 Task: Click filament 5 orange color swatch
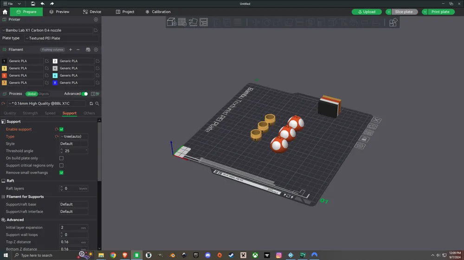4,75
